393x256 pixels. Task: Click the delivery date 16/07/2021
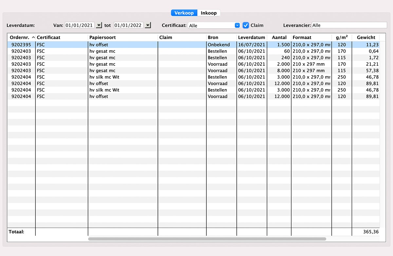click(252, 45)
